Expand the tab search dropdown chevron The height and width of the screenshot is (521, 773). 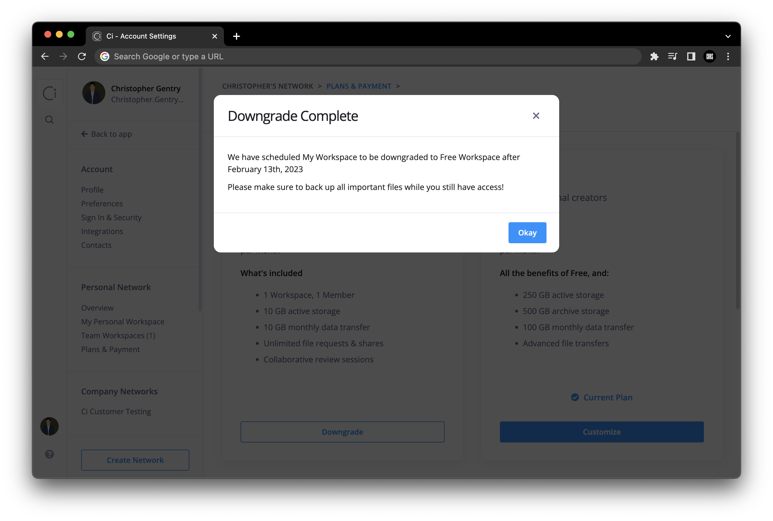click(x=728, y=36)
